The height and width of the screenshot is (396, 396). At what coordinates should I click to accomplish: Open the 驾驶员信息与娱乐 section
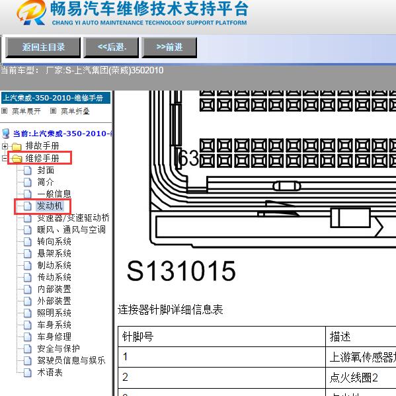pyautogui.click(x=71, y=360)
